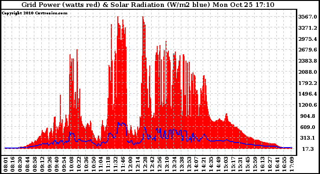This screenshot has width=320, height=174.
Task: Click the 12:56 time label
Action: click(x=159, y=164)
